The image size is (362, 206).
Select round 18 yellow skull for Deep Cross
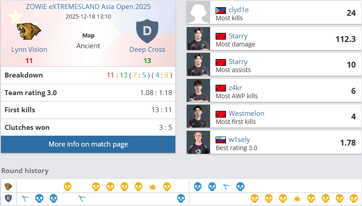coord(269,198)
